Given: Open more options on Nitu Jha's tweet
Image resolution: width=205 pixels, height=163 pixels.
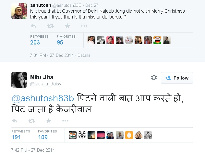Looking at the screenshot, I should (65, 121).
